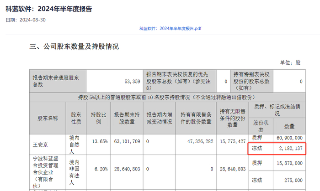Viewport: 320px width, 191px height.
Task: Select percentage 13.65%
Action: 100,141
